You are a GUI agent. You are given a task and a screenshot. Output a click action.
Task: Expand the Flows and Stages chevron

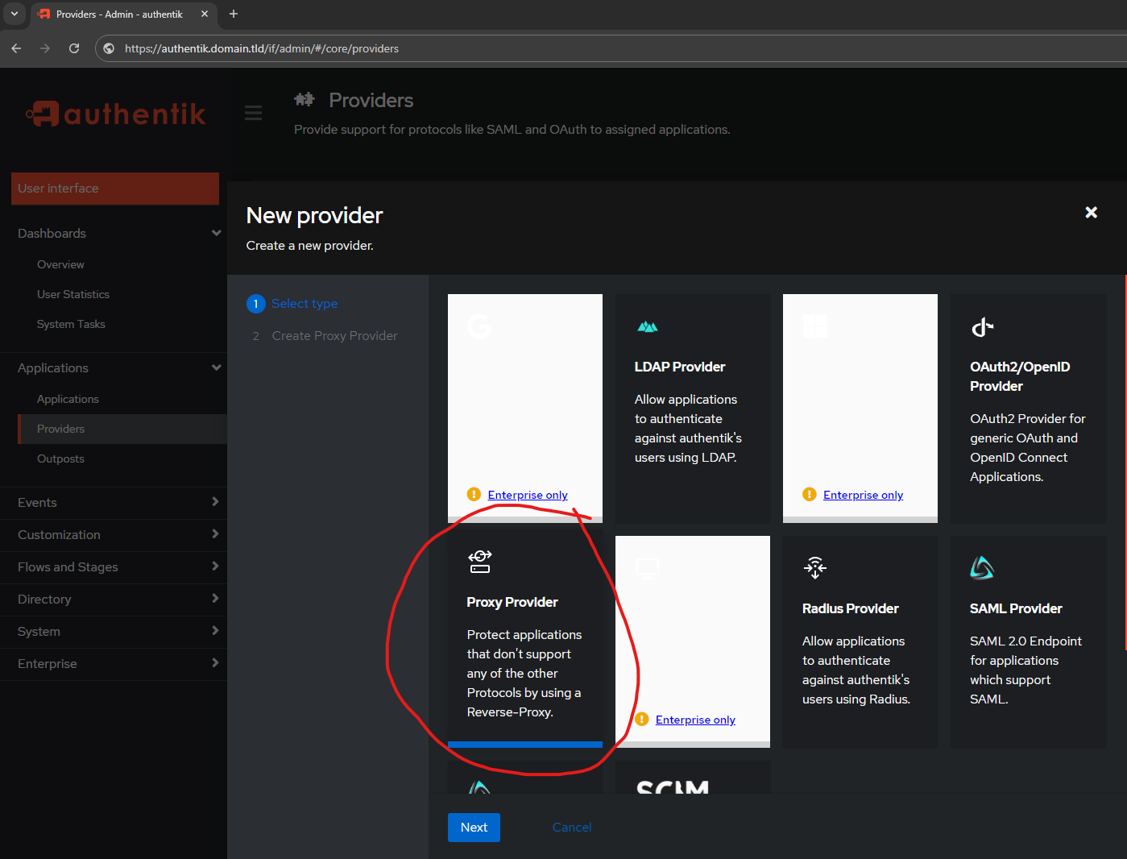click(x=215, y=566)
